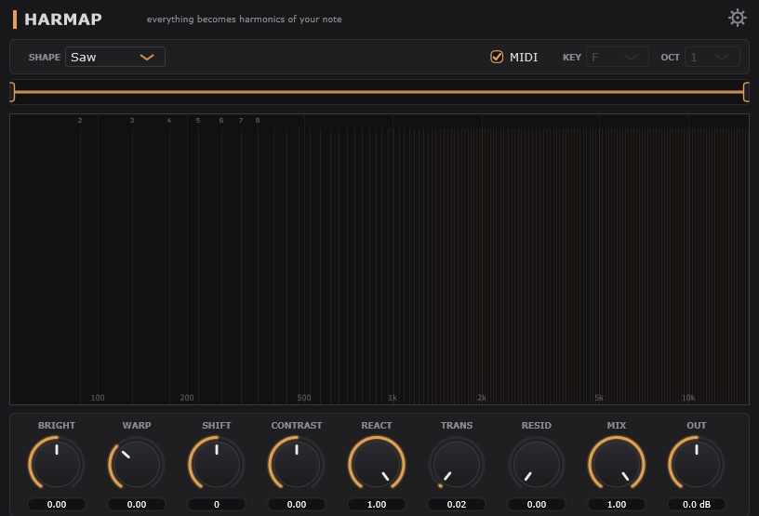Click harmonic number 8 in the spectrum display

258,120
